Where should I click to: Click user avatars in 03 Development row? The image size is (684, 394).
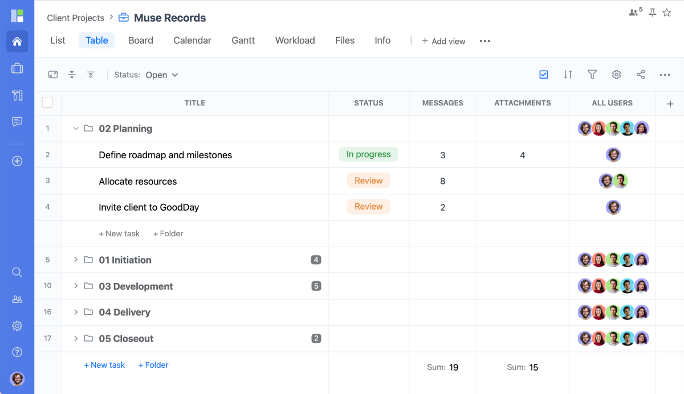coord(613,286)
